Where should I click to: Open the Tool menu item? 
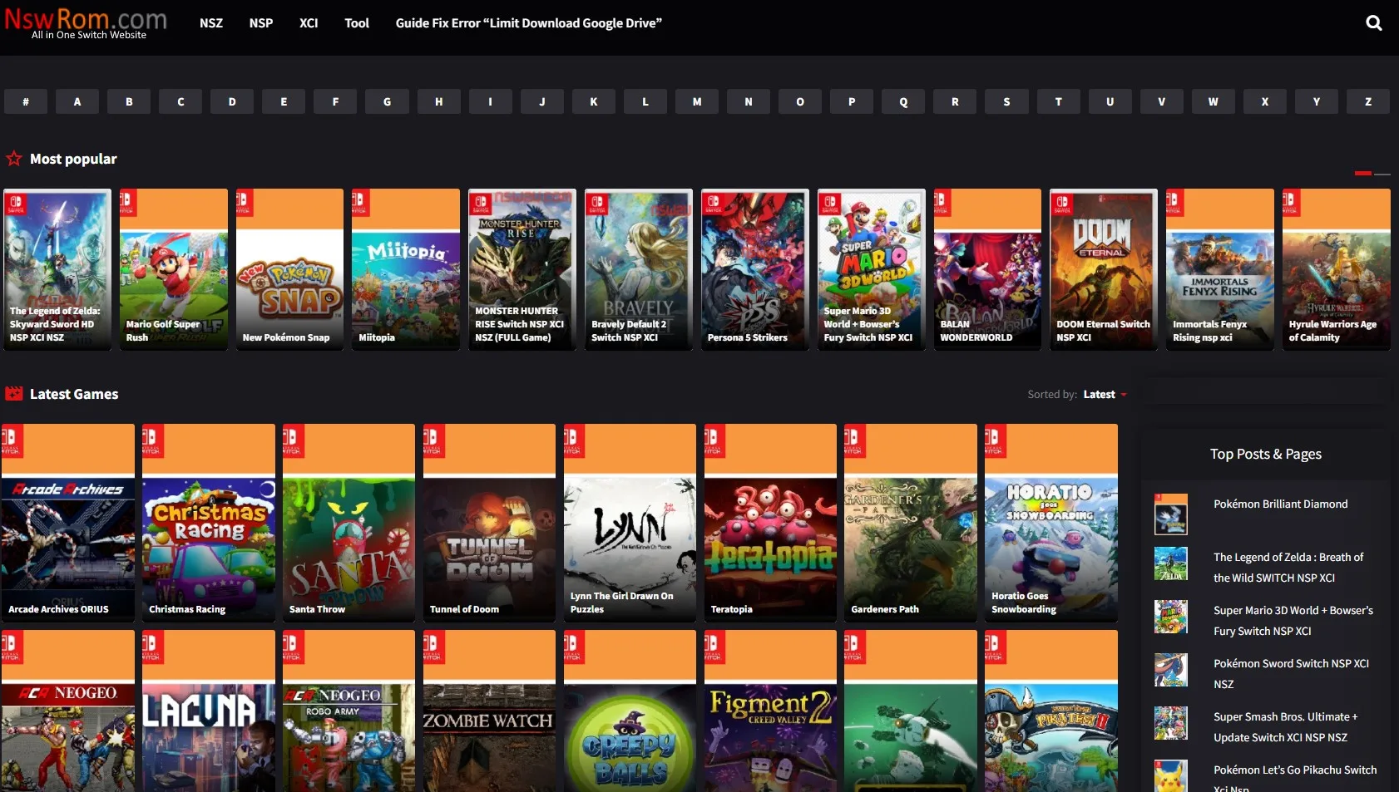[x=357, y=23]
